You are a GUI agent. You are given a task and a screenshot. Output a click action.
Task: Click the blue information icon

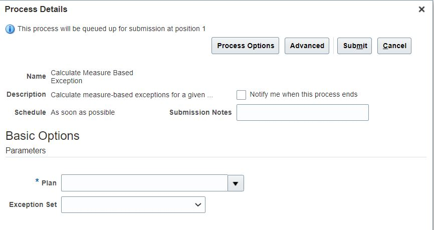pyautogui.click(x=10, y=29)
